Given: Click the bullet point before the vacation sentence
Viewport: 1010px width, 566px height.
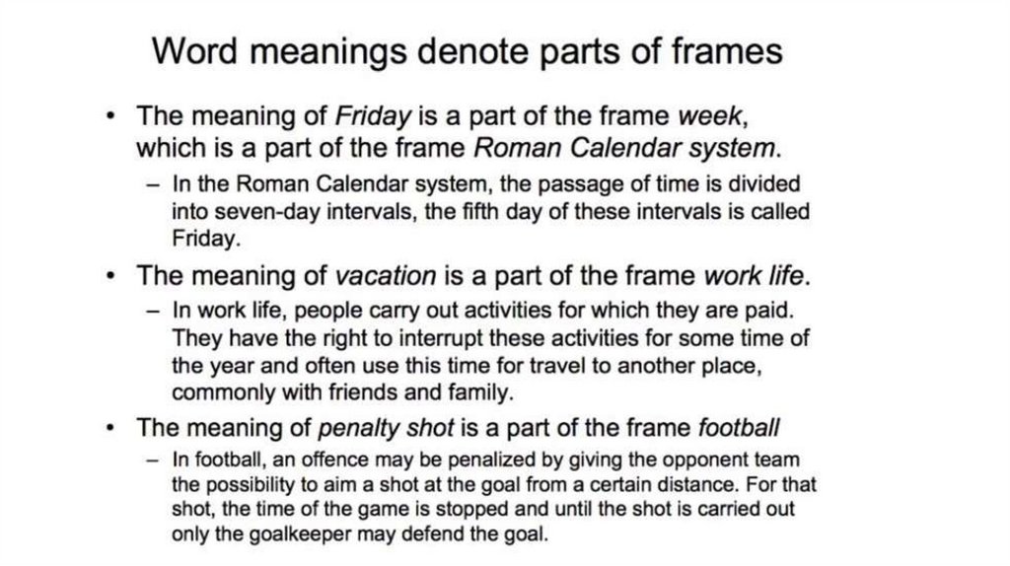Looking at the screenshot, I should click(x=112, y=275).
